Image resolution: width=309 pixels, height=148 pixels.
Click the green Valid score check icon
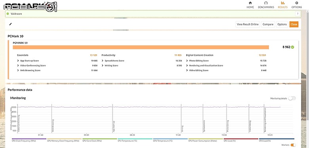coord(8,14)
